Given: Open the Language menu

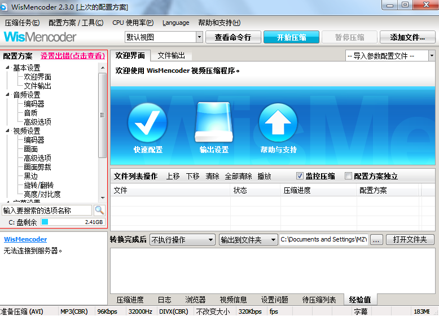Looking at the screenshot, I should pyautogui.click(x=176, y=23).
